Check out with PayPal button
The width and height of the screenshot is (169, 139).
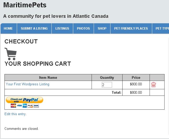(25, 100)
